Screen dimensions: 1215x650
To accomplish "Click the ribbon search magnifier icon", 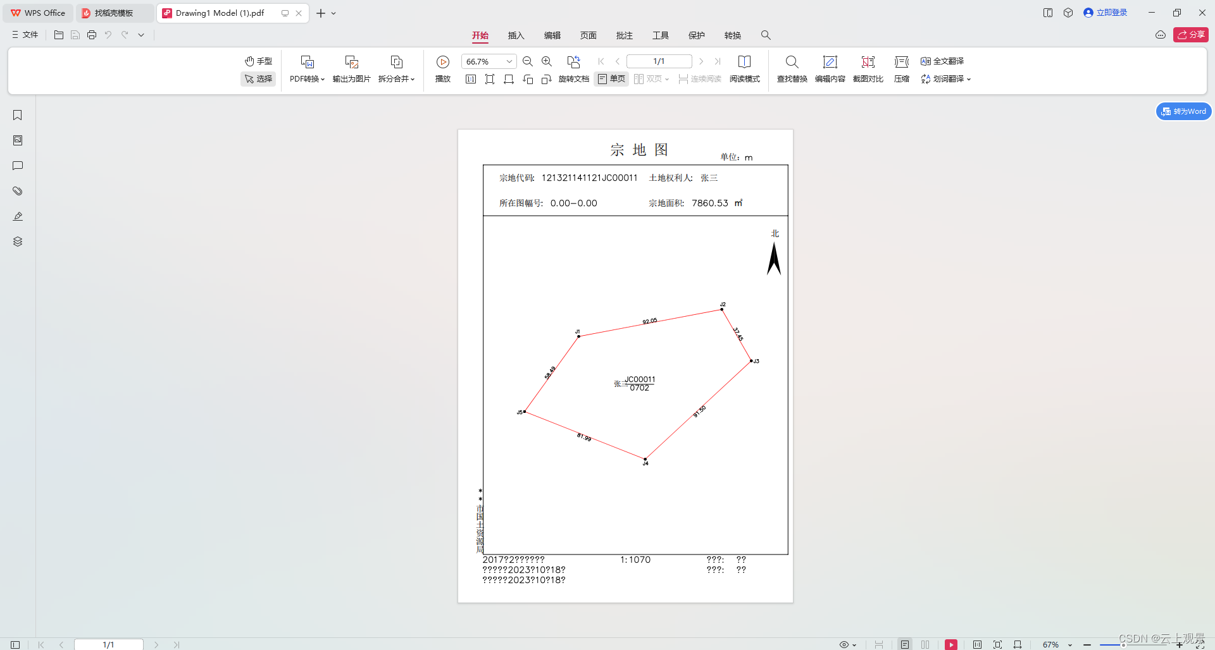I will click(766, 35).
